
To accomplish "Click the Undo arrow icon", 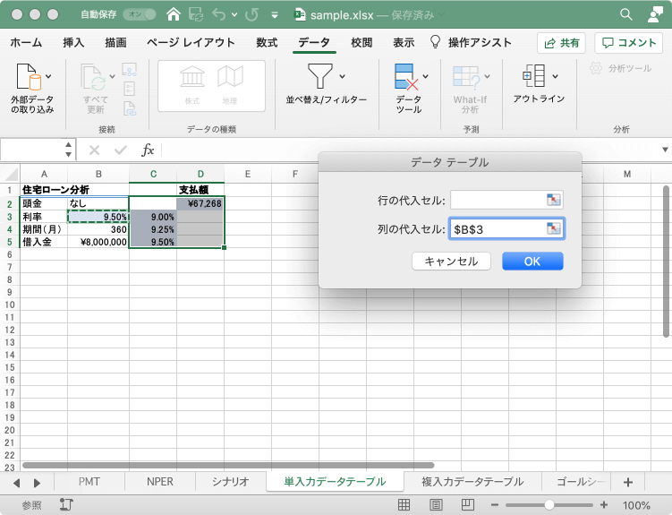I will [x=218, y=15].
